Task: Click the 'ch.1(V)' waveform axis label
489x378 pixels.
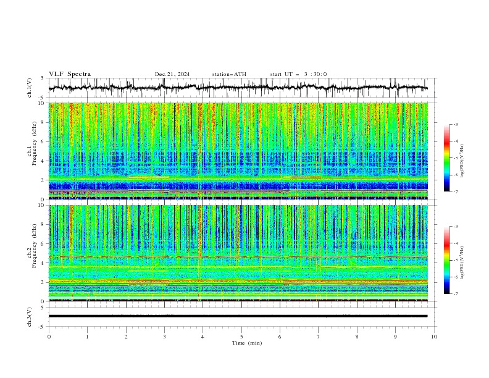Action: pos(30,88)
